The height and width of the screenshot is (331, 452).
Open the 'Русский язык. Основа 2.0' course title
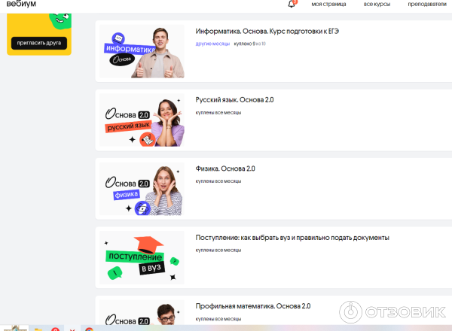point(234,100)
